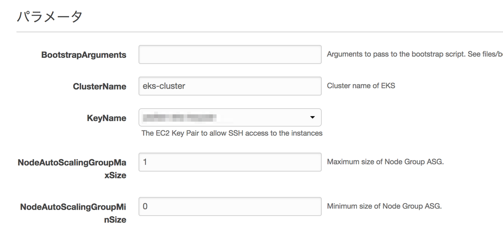Click the divider line under パラメータ heading
The image size is (503, 236).
coord(259,32)
